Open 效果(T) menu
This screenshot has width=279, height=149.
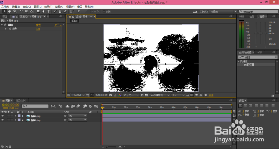click(x=48, y=7)
